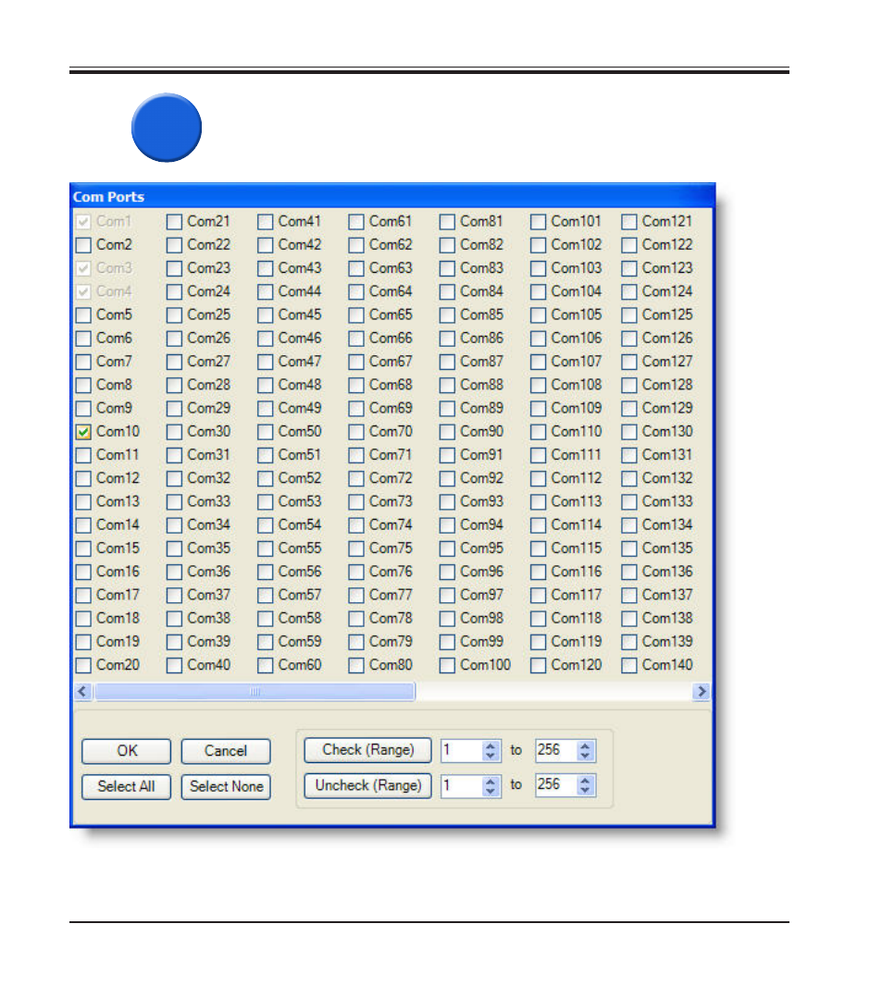Click the Cancel button
The image size is (882, 998).
226,751
